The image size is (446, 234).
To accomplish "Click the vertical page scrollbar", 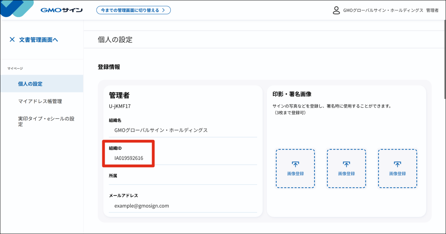I will pos(444,58).
